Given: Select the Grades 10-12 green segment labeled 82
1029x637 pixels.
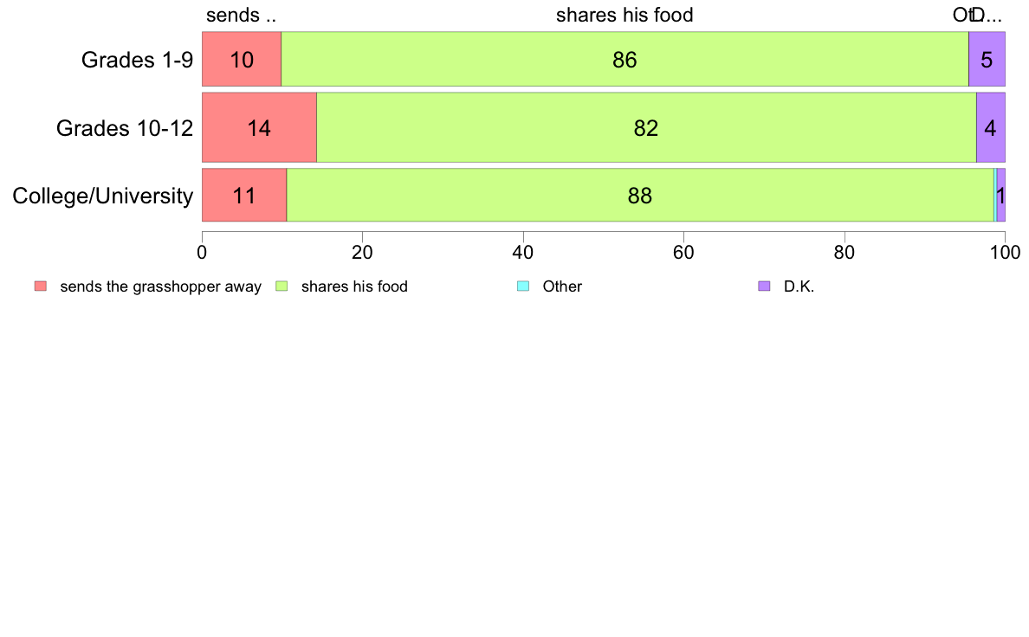Looking at the screenshot, I should (646, 127).
